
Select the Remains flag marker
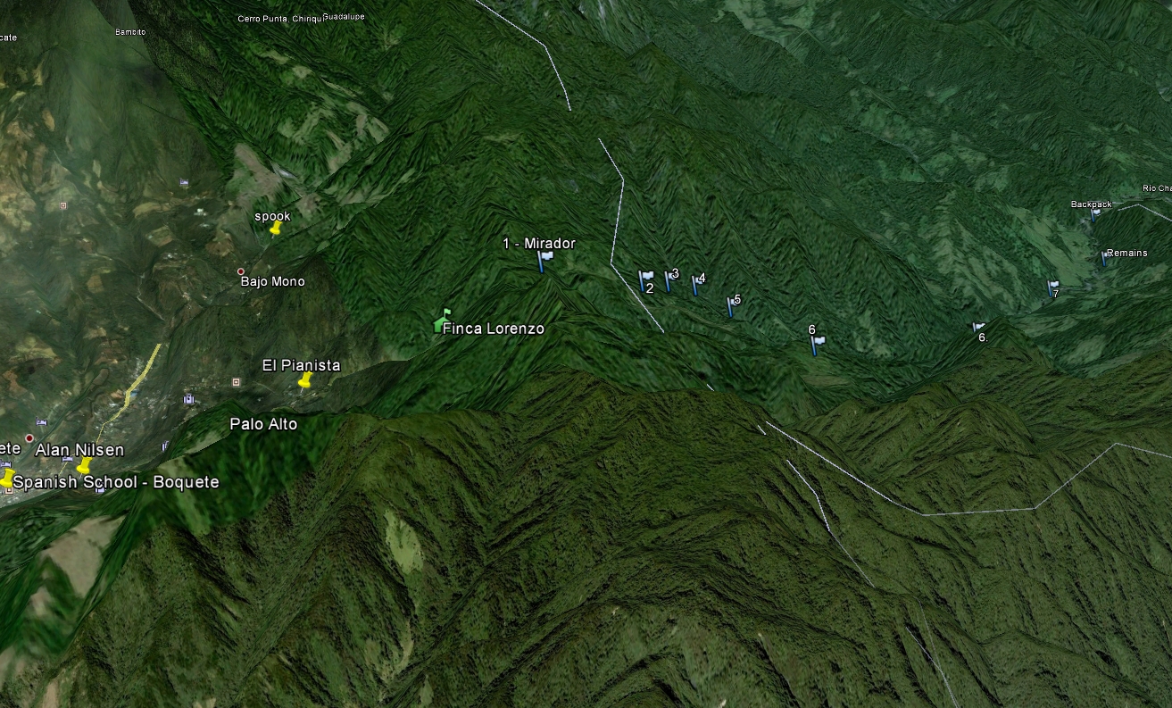(1105, 258)
